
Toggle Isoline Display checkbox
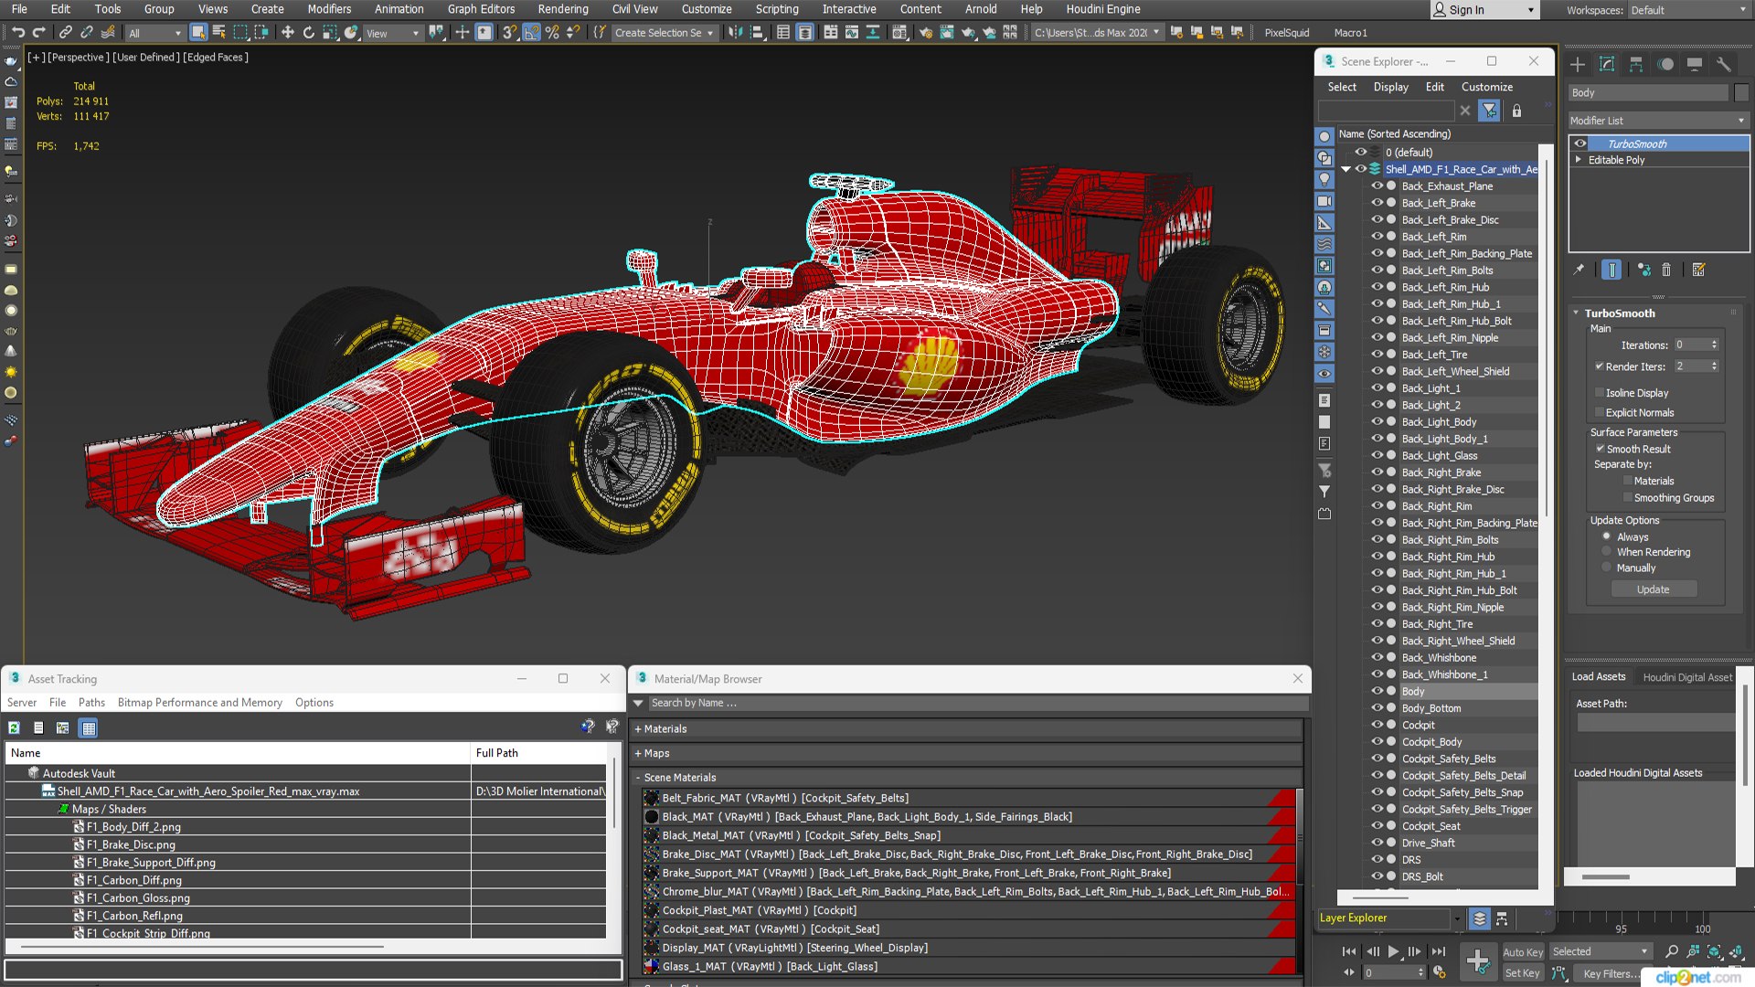click(x=1600, y=393)
